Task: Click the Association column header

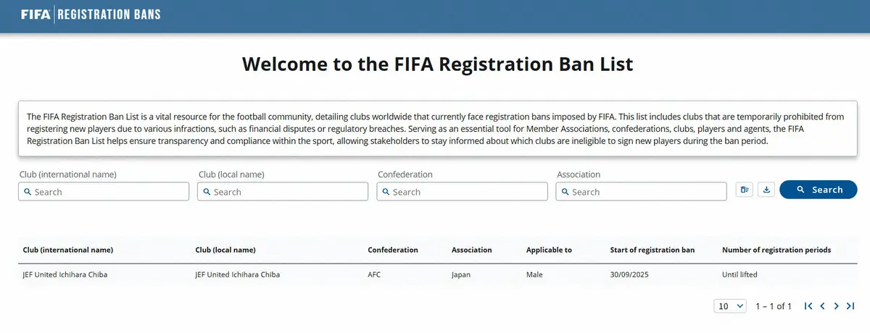Action: 472,250
